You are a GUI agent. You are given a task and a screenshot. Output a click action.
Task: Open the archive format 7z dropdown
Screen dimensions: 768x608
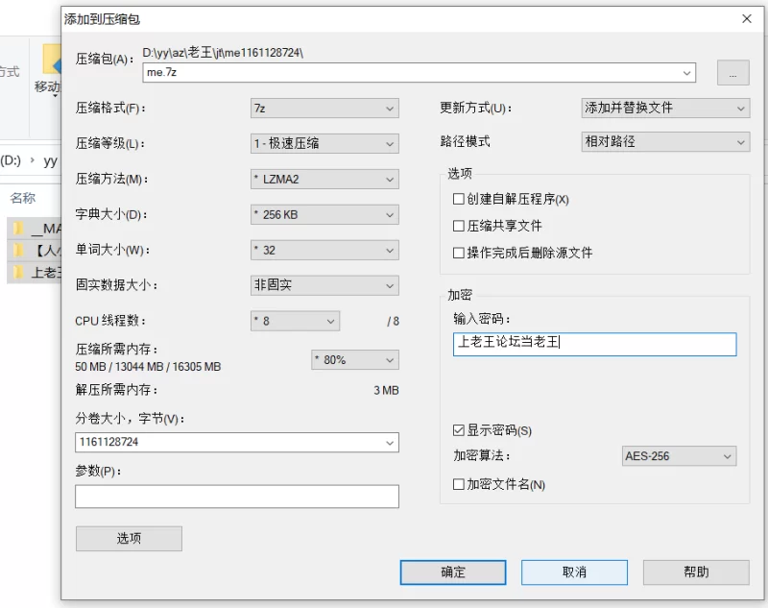point(324,109)
